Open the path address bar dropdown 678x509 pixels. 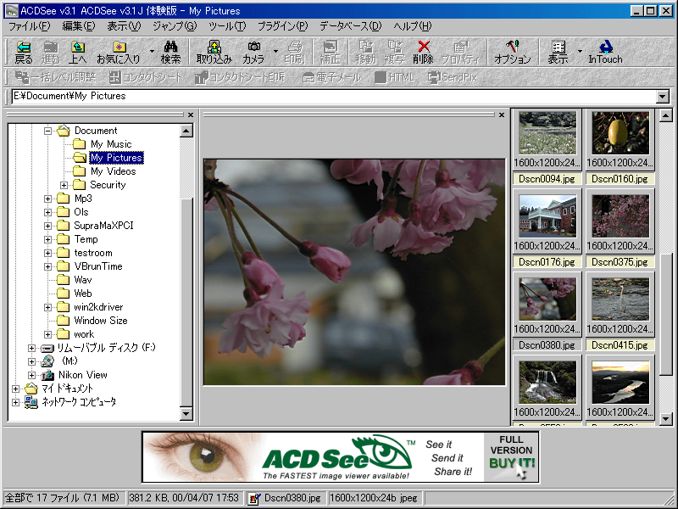point(663,97)
